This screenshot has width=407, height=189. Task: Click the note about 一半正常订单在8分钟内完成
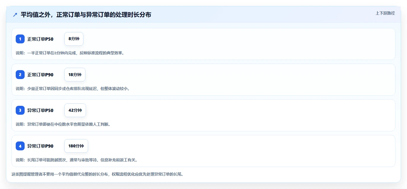click(70, 53)
